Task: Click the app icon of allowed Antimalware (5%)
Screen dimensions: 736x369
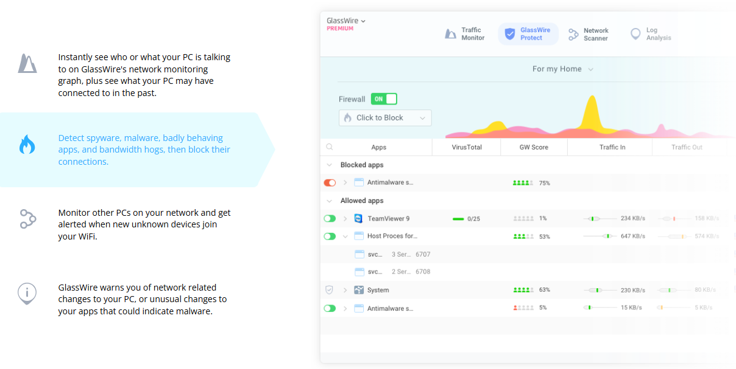Action: click(359, 308)
